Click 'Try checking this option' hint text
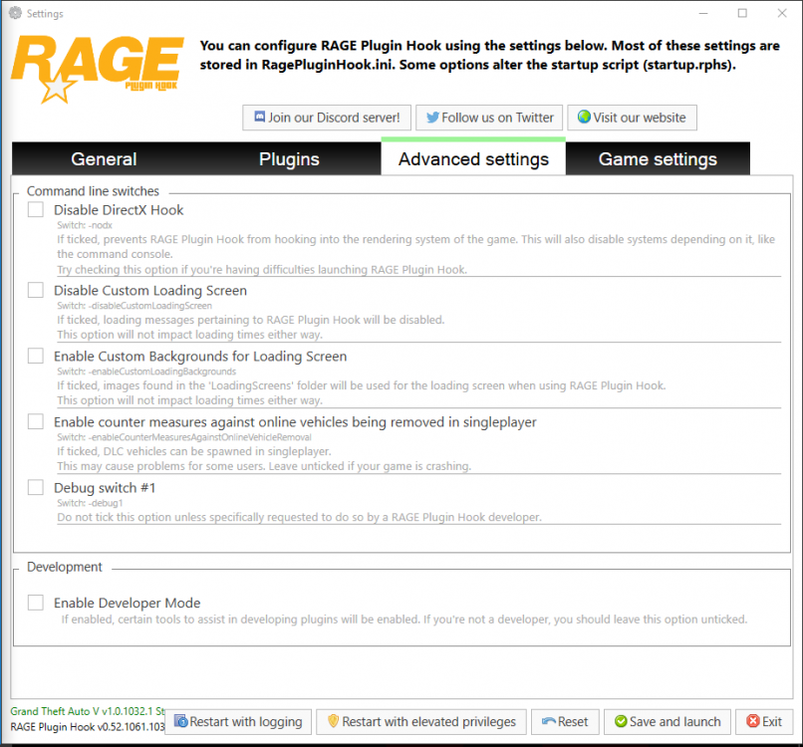Screen dimensions: 803x747 click(262, 269)
